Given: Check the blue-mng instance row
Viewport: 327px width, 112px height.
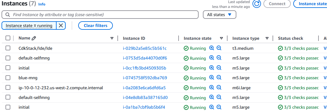Looking at the screenshot, I should tap(8, 78).
